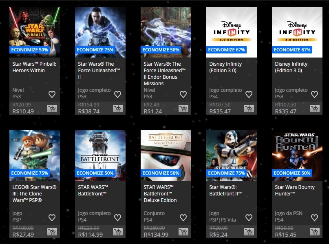Add The Force Unleashed II full game to cart
The image size is (329, 244).
coord(118,109)
